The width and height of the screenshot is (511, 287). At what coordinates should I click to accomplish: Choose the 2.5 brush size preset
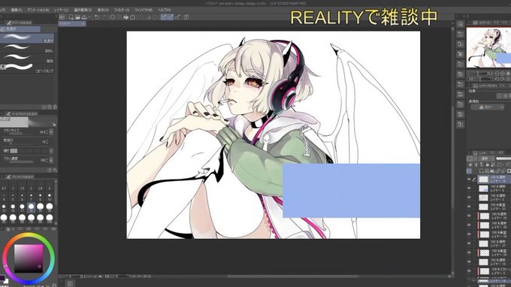[40, 186]
